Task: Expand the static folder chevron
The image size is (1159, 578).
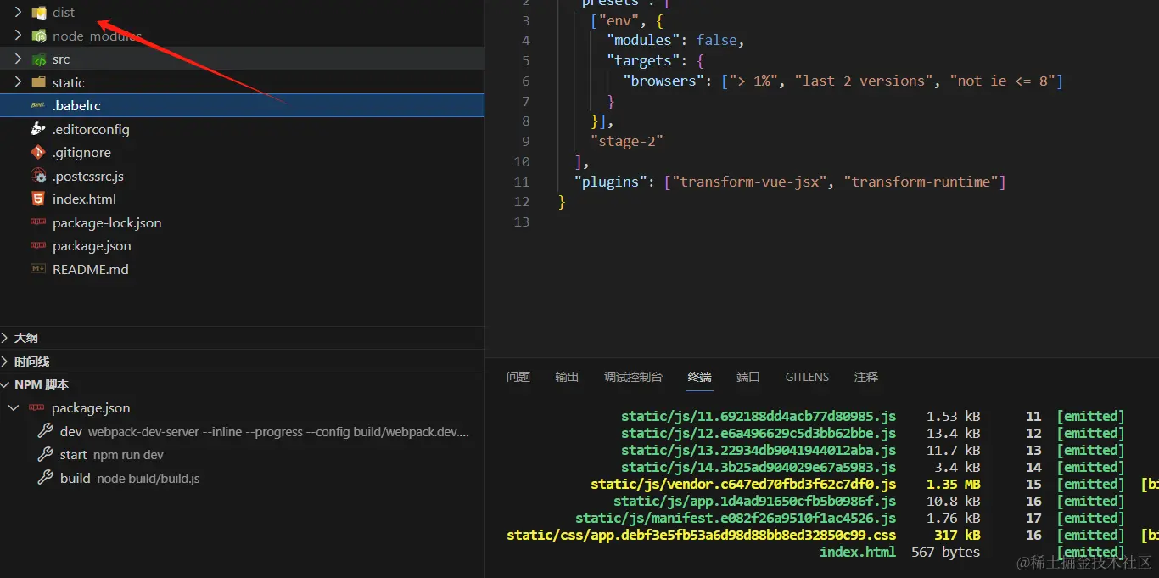Action: [x=18, y=82]
